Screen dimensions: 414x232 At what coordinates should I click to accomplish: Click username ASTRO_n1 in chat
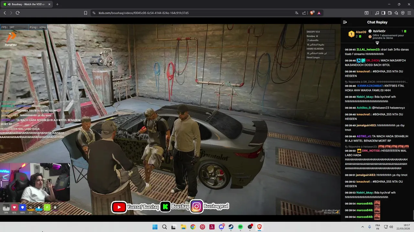pos(364,136)
